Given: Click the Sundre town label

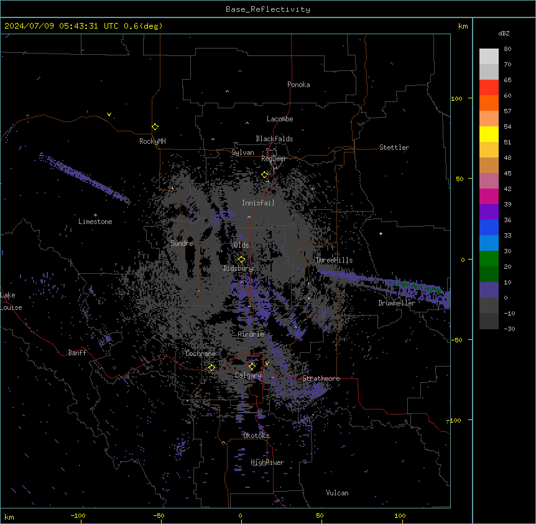Looking at the screenshot, I should [x=182, y=243].
